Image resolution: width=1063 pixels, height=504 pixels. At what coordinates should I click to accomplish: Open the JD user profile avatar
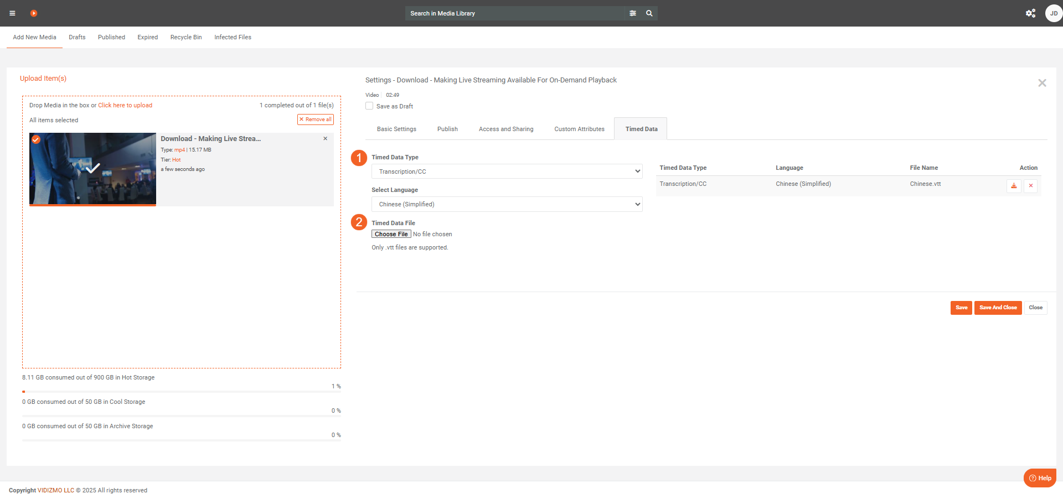pyautogui.click(x=1053, y=13)
